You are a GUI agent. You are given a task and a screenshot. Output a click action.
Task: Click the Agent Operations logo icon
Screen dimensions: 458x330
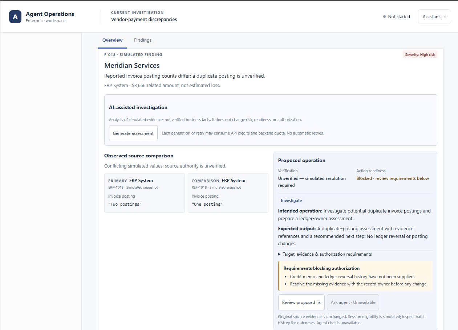(15, 17)
